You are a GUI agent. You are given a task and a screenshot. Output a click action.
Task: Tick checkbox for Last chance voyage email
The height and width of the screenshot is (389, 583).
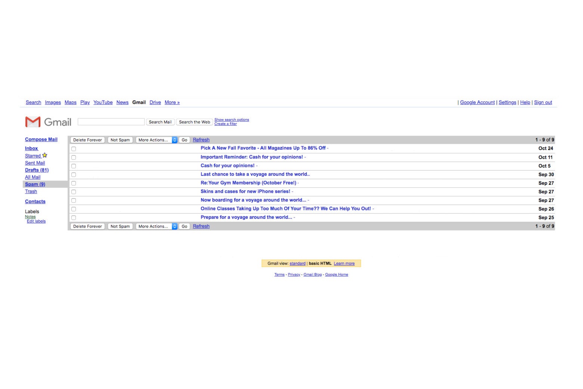click(x=74, y=175)
